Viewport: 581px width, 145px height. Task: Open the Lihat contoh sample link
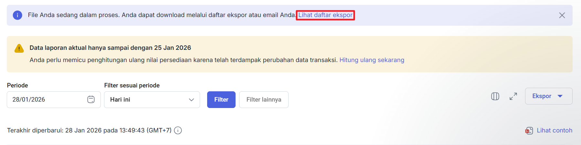[554, 131]
